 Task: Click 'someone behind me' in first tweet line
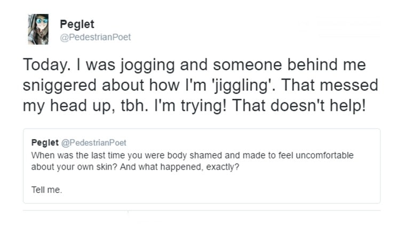[289, 65]
